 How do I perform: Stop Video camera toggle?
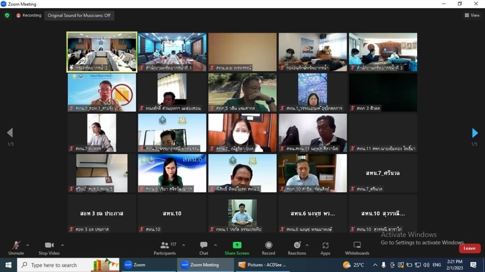49,248
